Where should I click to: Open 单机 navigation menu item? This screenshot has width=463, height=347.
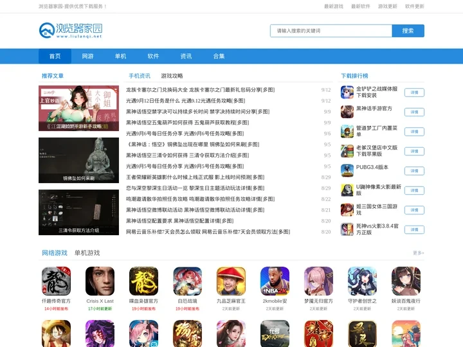(x=120, y=56)
